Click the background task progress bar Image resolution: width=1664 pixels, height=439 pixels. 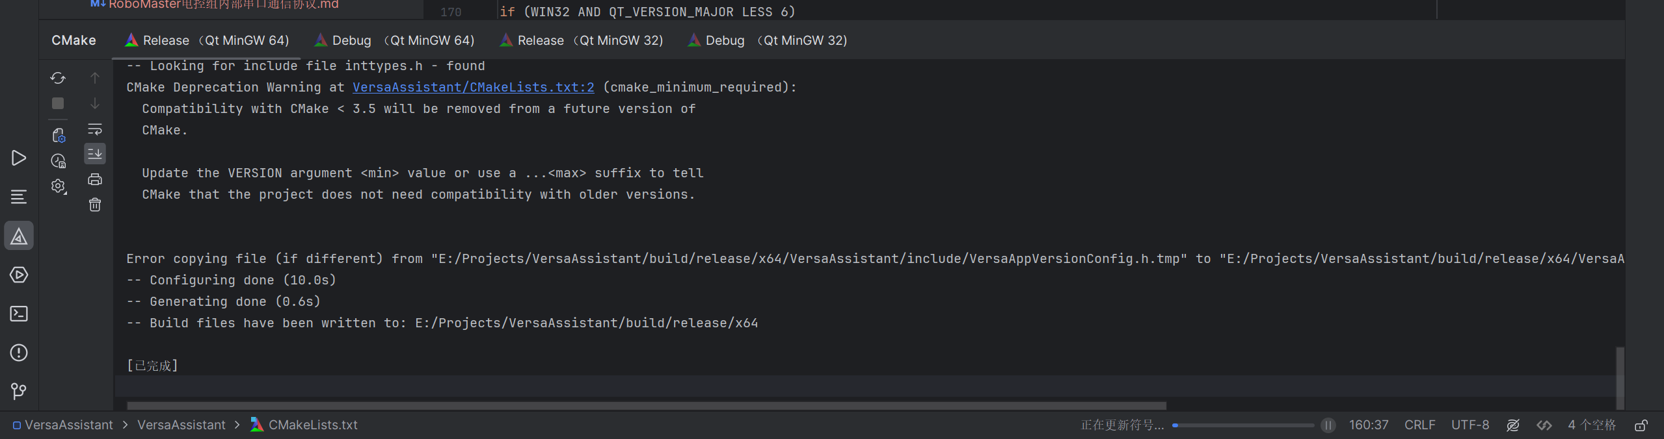[x=1243, y=425]
